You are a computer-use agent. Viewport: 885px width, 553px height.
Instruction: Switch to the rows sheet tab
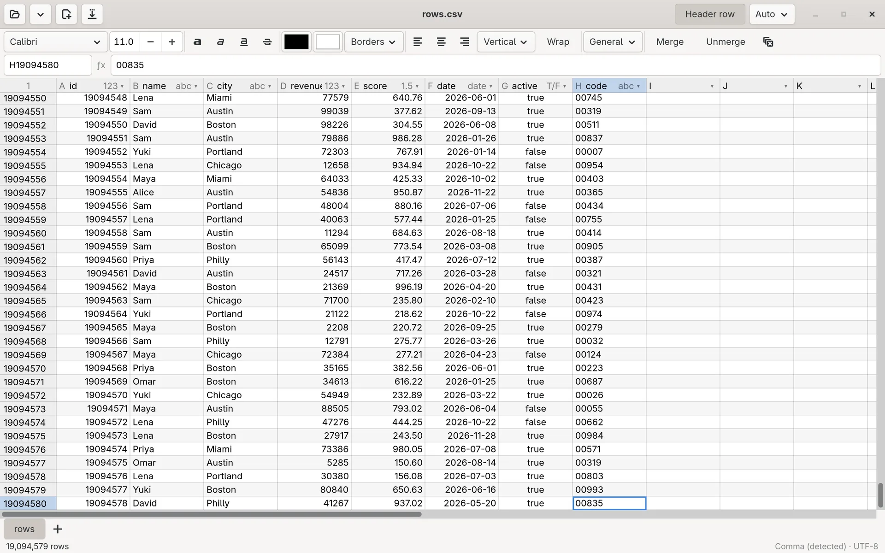click(24, 529)
